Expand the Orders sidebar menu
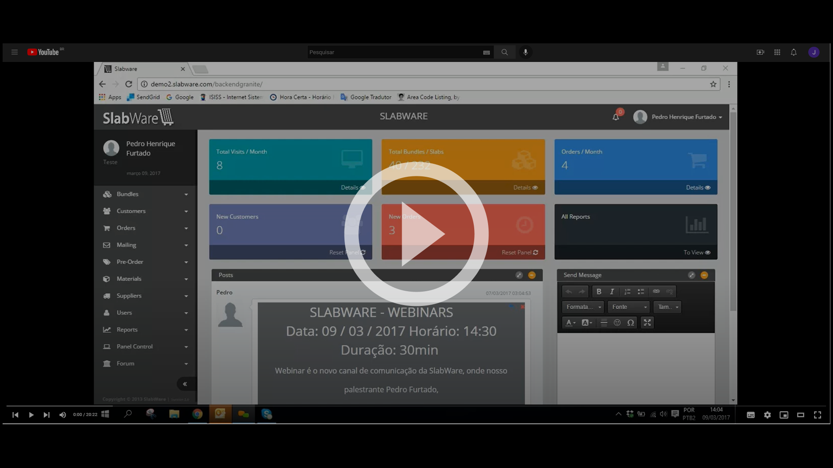Screen dimensions: 833x468 [x=145, y=228]
